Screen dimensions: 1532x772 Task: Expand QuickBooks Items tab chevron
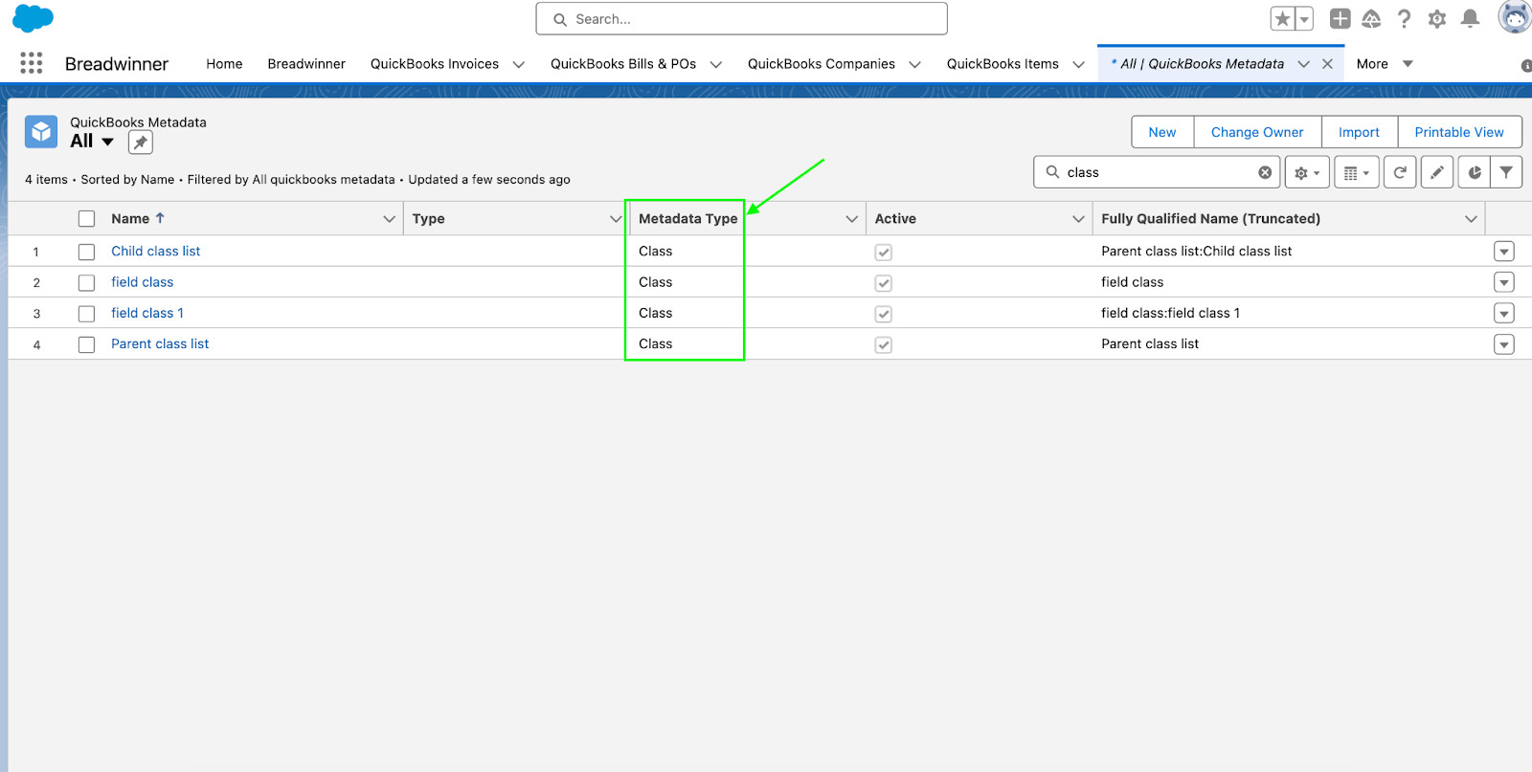coord(1079,64)
